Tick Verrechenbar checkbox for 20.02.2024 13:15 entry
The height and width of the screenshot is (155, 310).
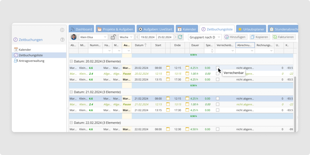pos(217,79)
